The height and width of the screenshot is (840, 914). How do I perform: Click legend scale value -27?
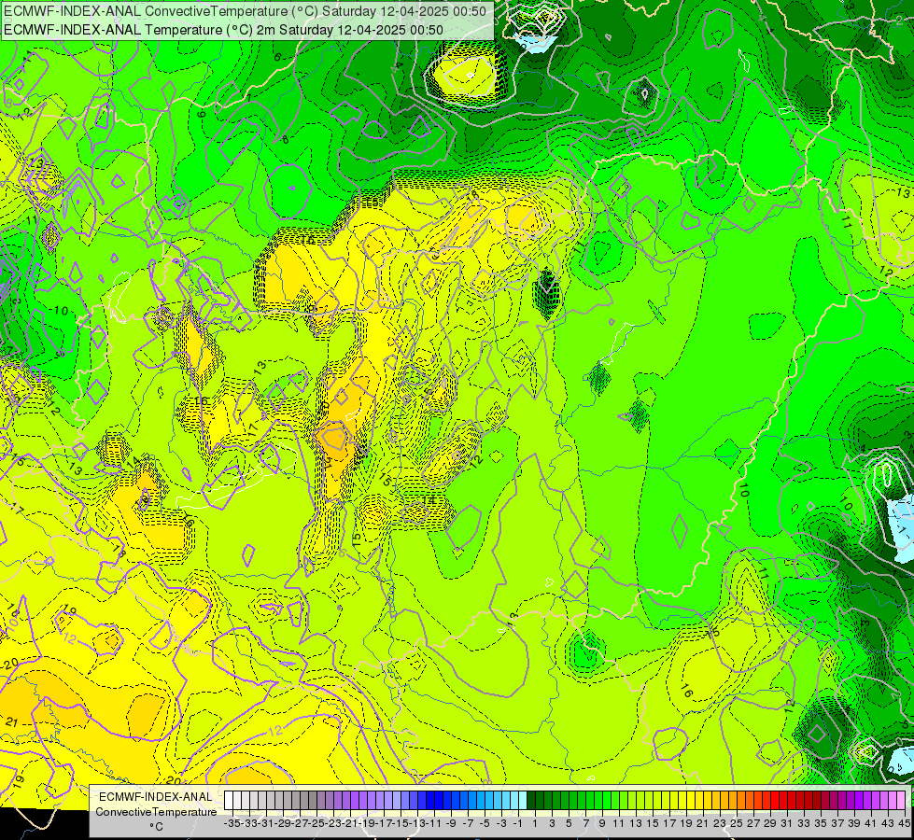301,823
